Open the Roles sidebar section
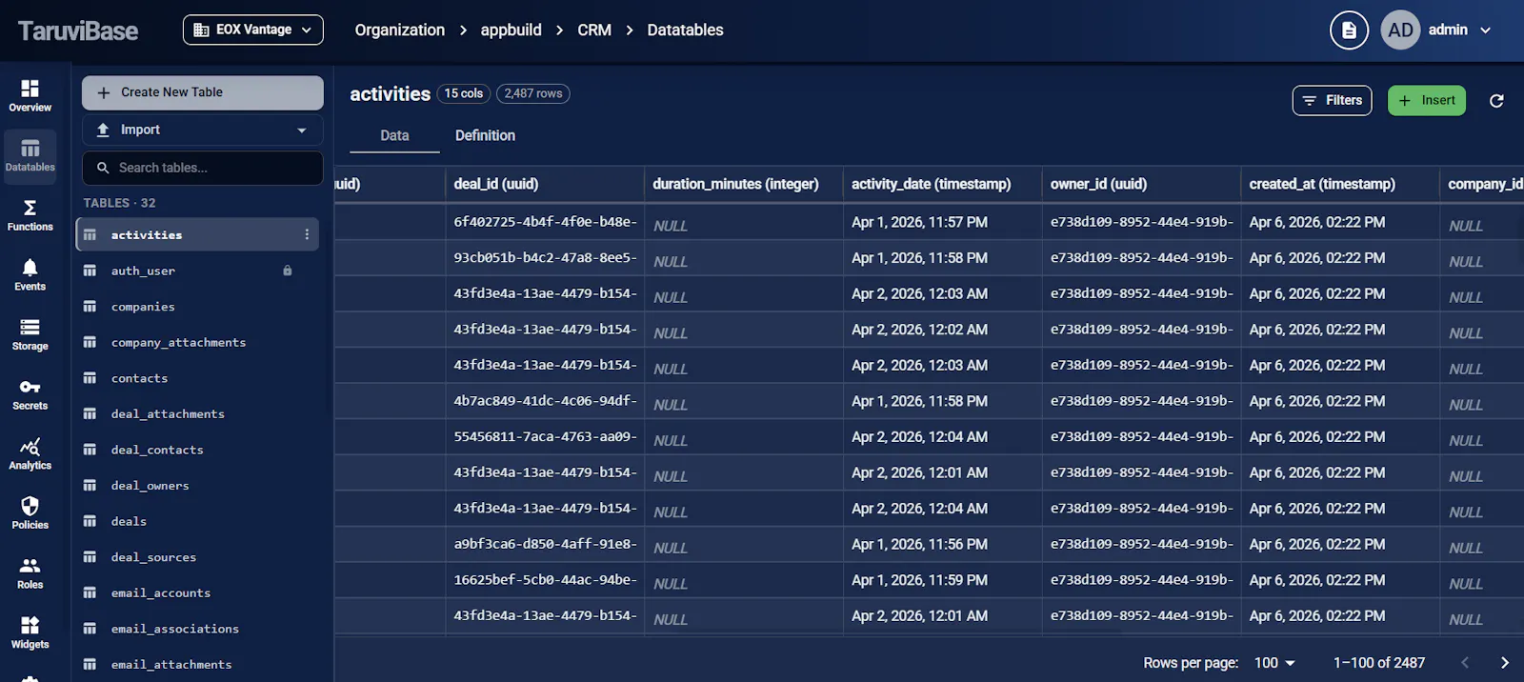1524x682 pixels. pos(30,573)
